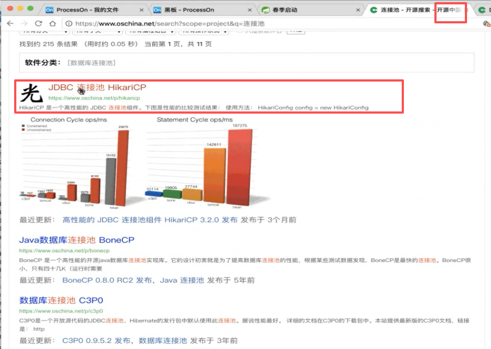This screenshot has width=491, height=349.
Task: Click the green C favicon of 连接池 tab
Action: 373,10
